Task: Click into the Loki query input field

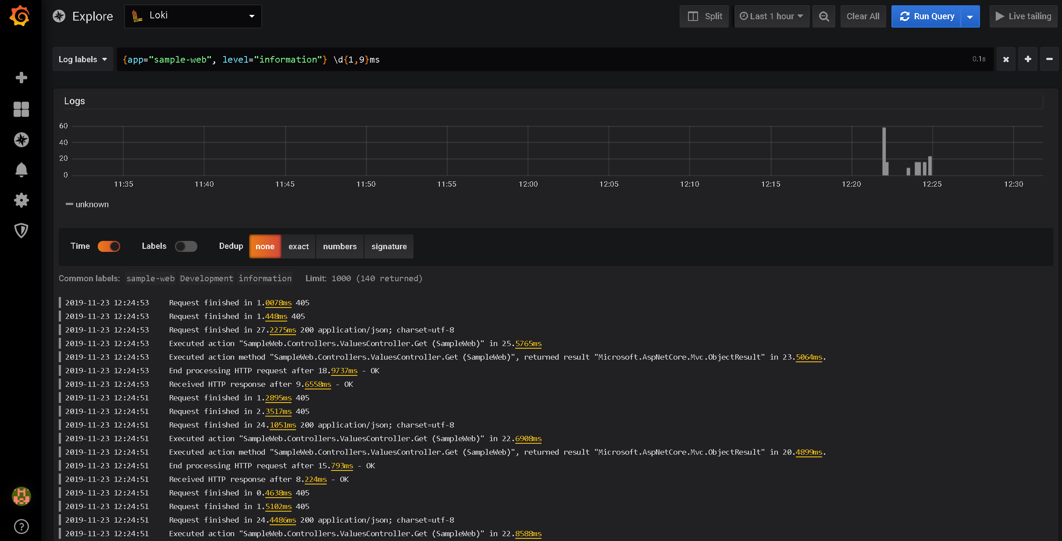Action: 526,59
